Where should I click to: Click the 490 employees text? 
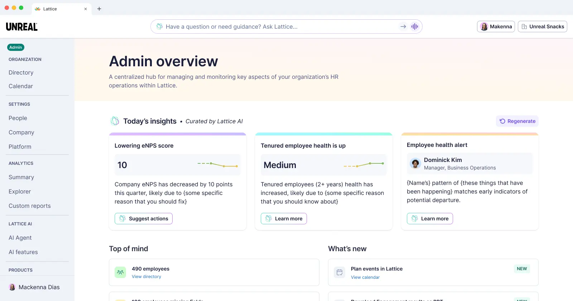pyautogui.click(x=150, y=269)
